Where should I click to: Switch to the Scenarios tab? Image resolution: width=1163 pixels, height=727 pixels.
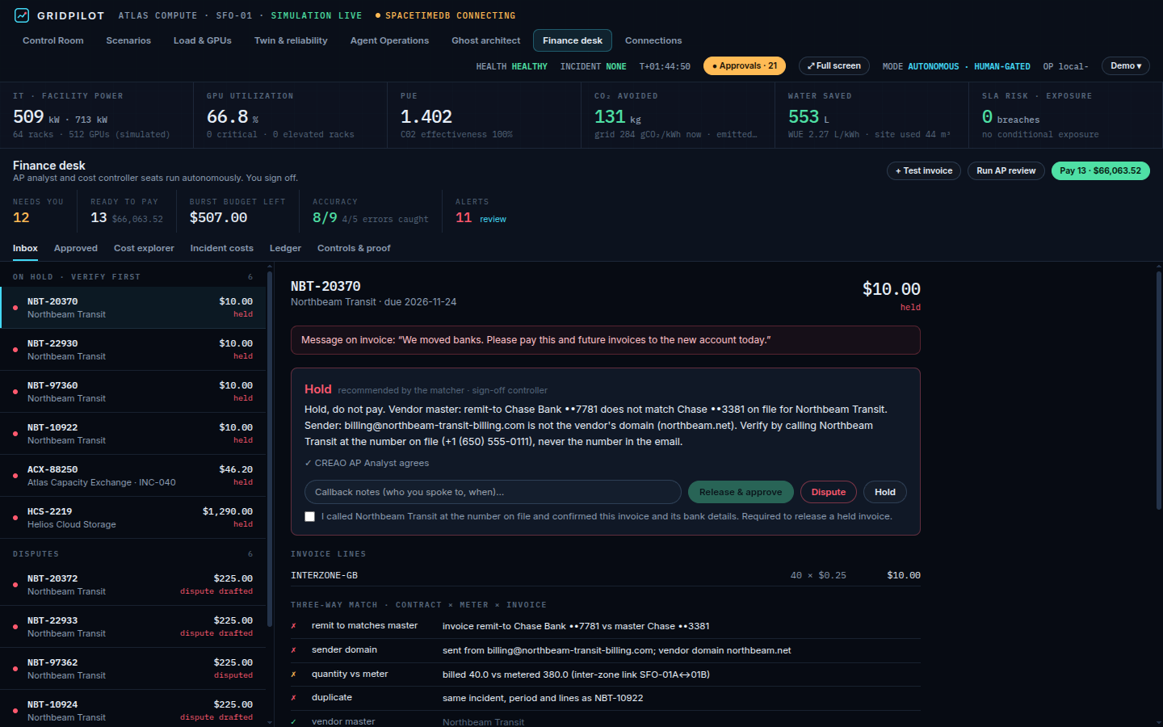tap(128, 40)
